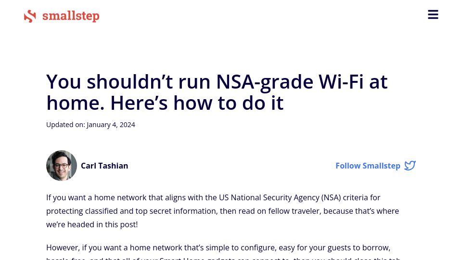Go to homepage via smallstep wordmark
Image resolution: width=462 pixels, height=260 pixels.
(x=71, y=16)
